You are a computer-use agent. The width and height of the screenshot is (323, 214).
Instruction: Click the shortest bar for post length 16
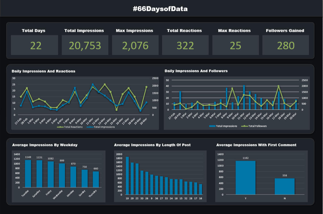201,189
